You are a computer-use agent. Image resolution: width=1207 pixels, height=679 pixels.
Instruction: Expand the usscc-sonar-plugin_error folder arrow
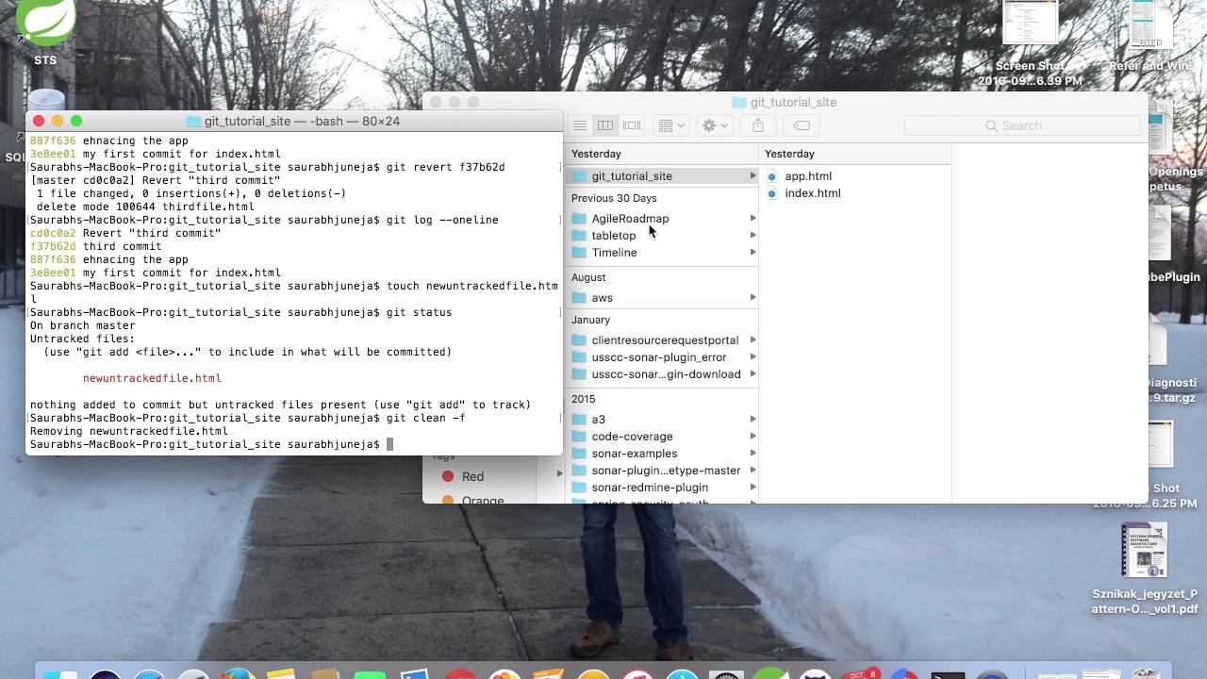point(752,357)
